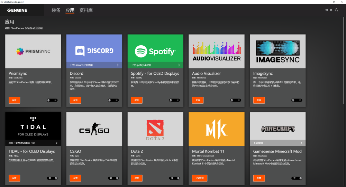This screenshot has width=346, height=187.
Task: Click the 'TIDAL - for OLED Displays' title
Action: pos(32,151)
